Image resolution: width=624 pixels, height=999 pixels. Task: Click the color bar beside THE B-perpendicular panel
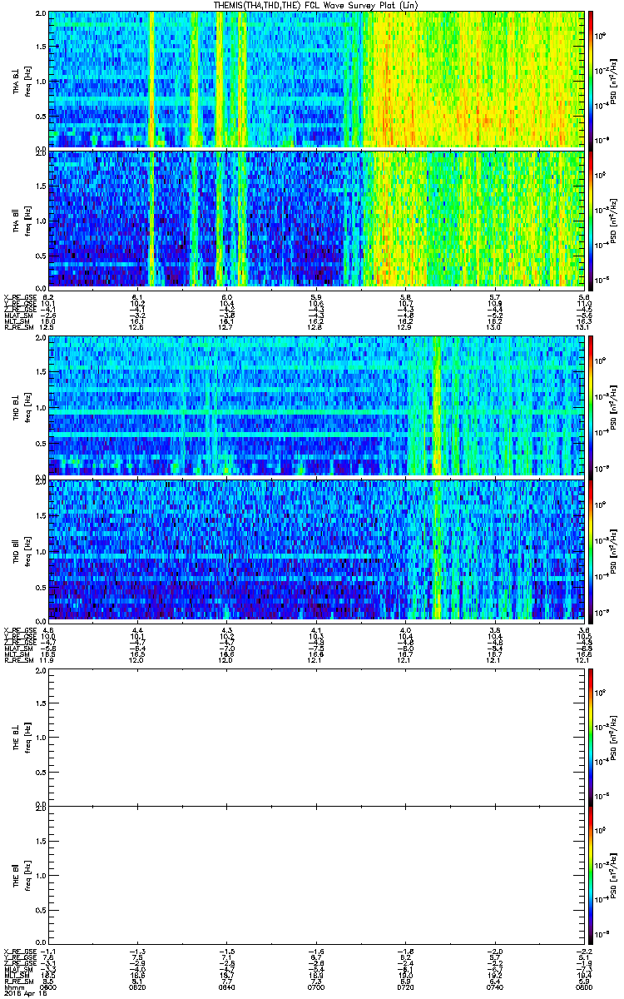[592, 738]
